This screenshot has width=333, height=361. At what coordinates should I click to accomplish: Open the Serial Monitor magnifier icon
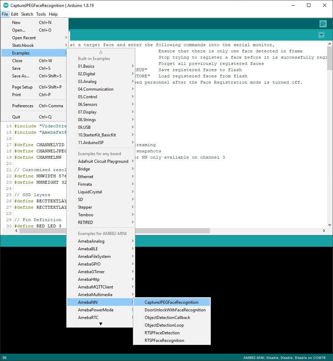point(323,24)
